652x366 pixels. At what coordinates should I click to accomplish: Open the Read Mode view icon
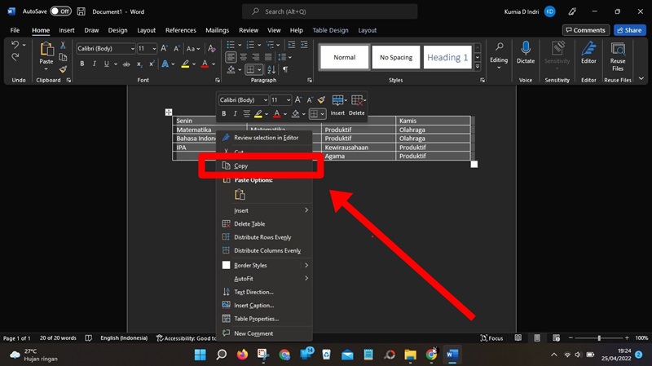click(518, 337)
